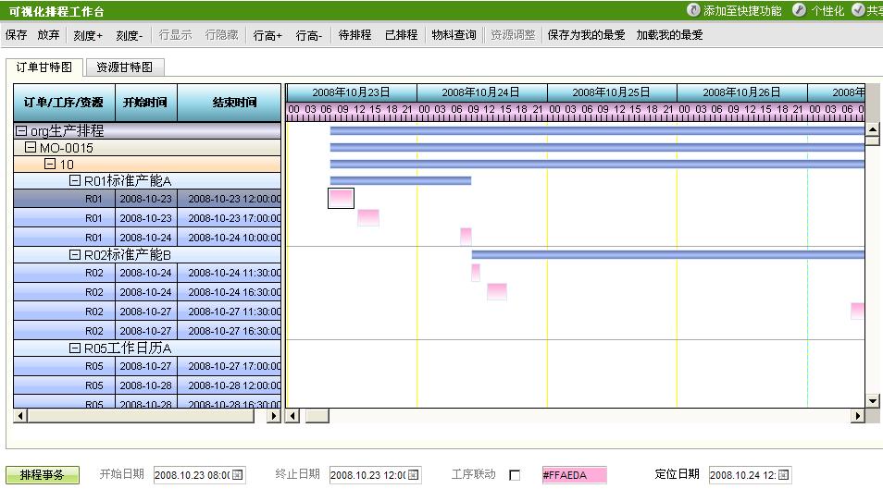Open calendar picker for 定位日期

pyautogui.click(x=783, y=475)
